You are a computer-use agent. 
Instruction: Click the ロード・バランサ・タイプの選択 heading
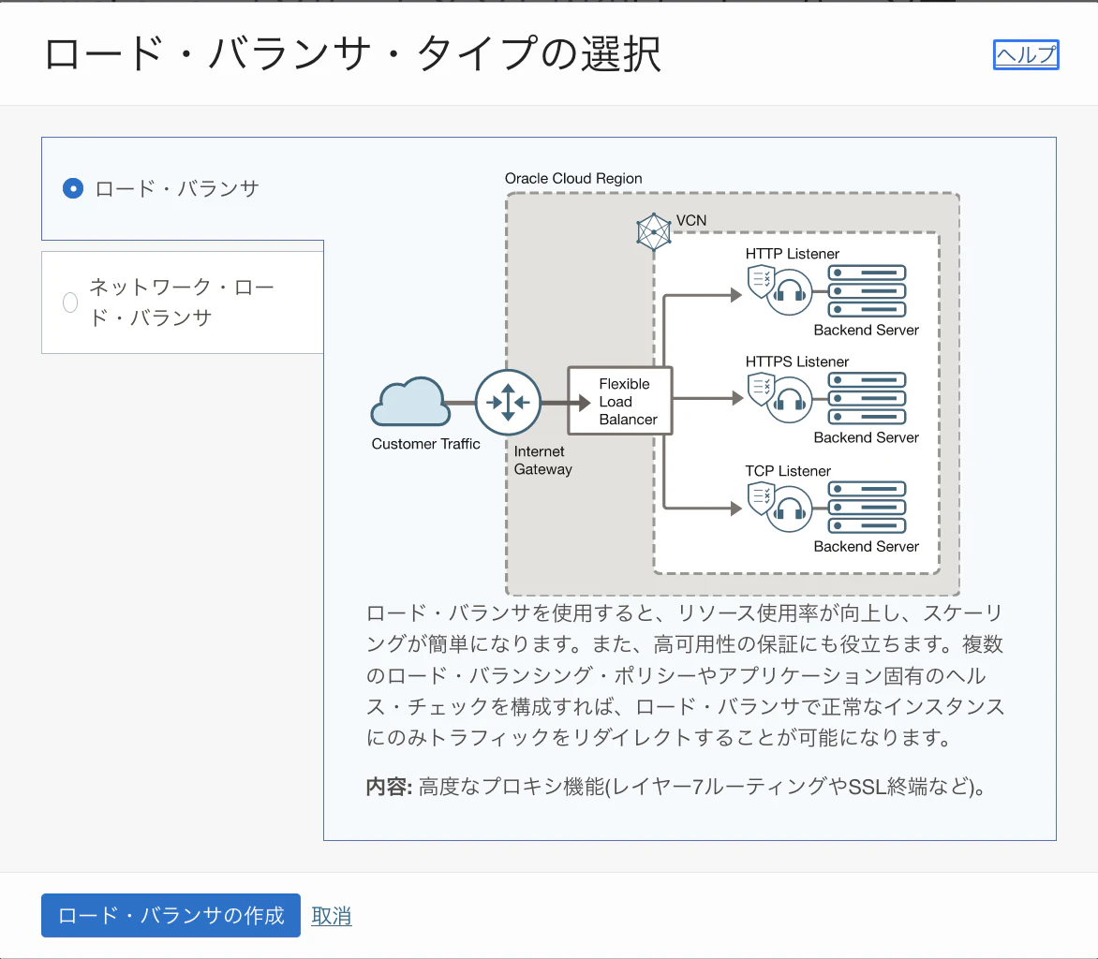click(x=353, y=54)
